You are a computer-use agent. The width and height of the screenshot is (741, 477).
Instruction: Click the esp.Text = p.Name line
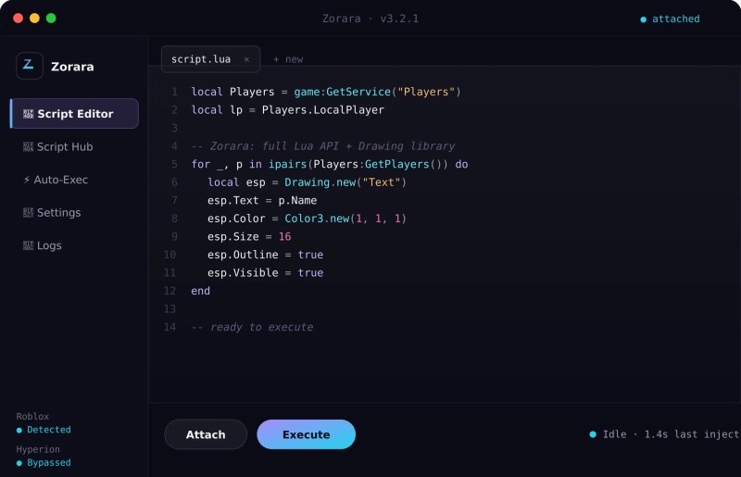[262, 200]
